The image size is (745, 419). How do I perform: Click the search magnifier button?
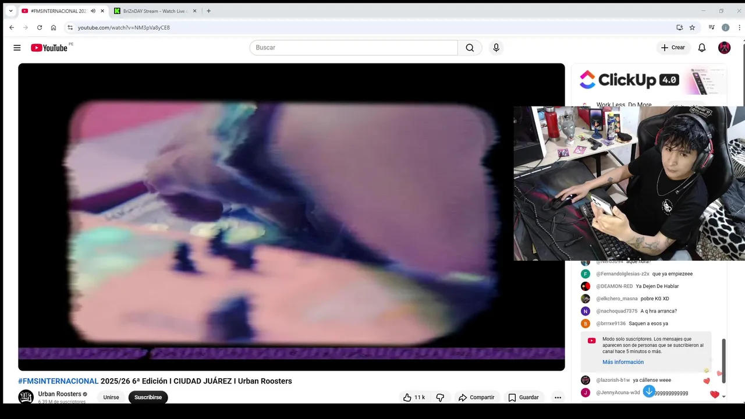[x=470, y=48]
